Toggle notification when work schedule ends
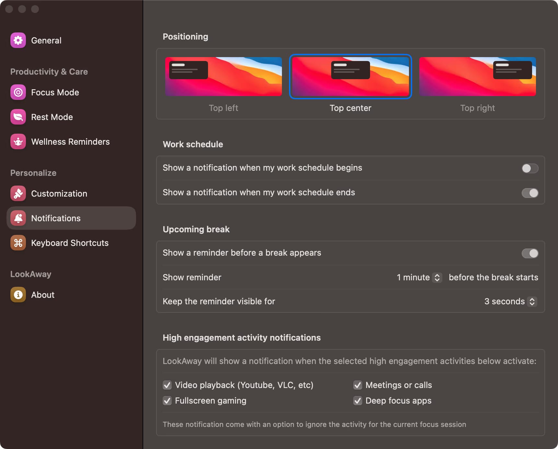The height and width of the screenshot is (449, 558). [530, 193]
